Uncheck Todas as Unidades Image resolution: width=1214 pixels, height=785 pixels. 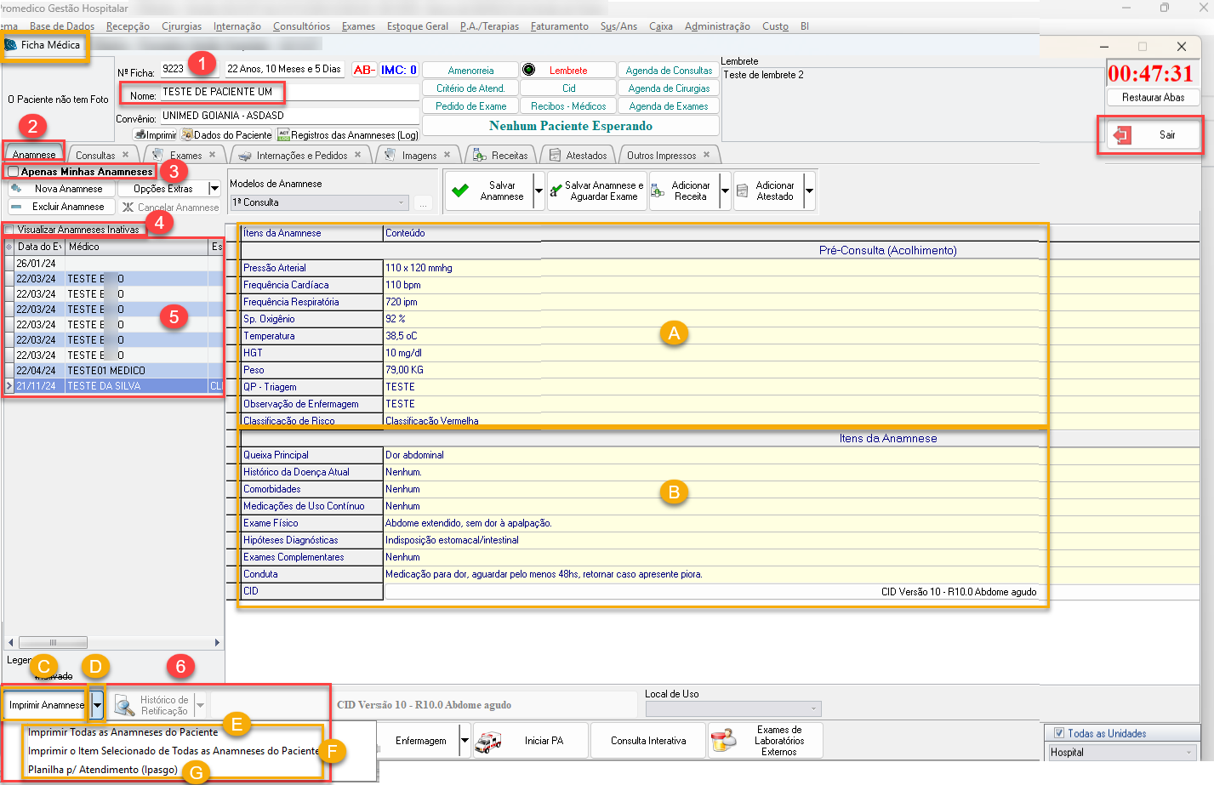[x=1059, y=733]
